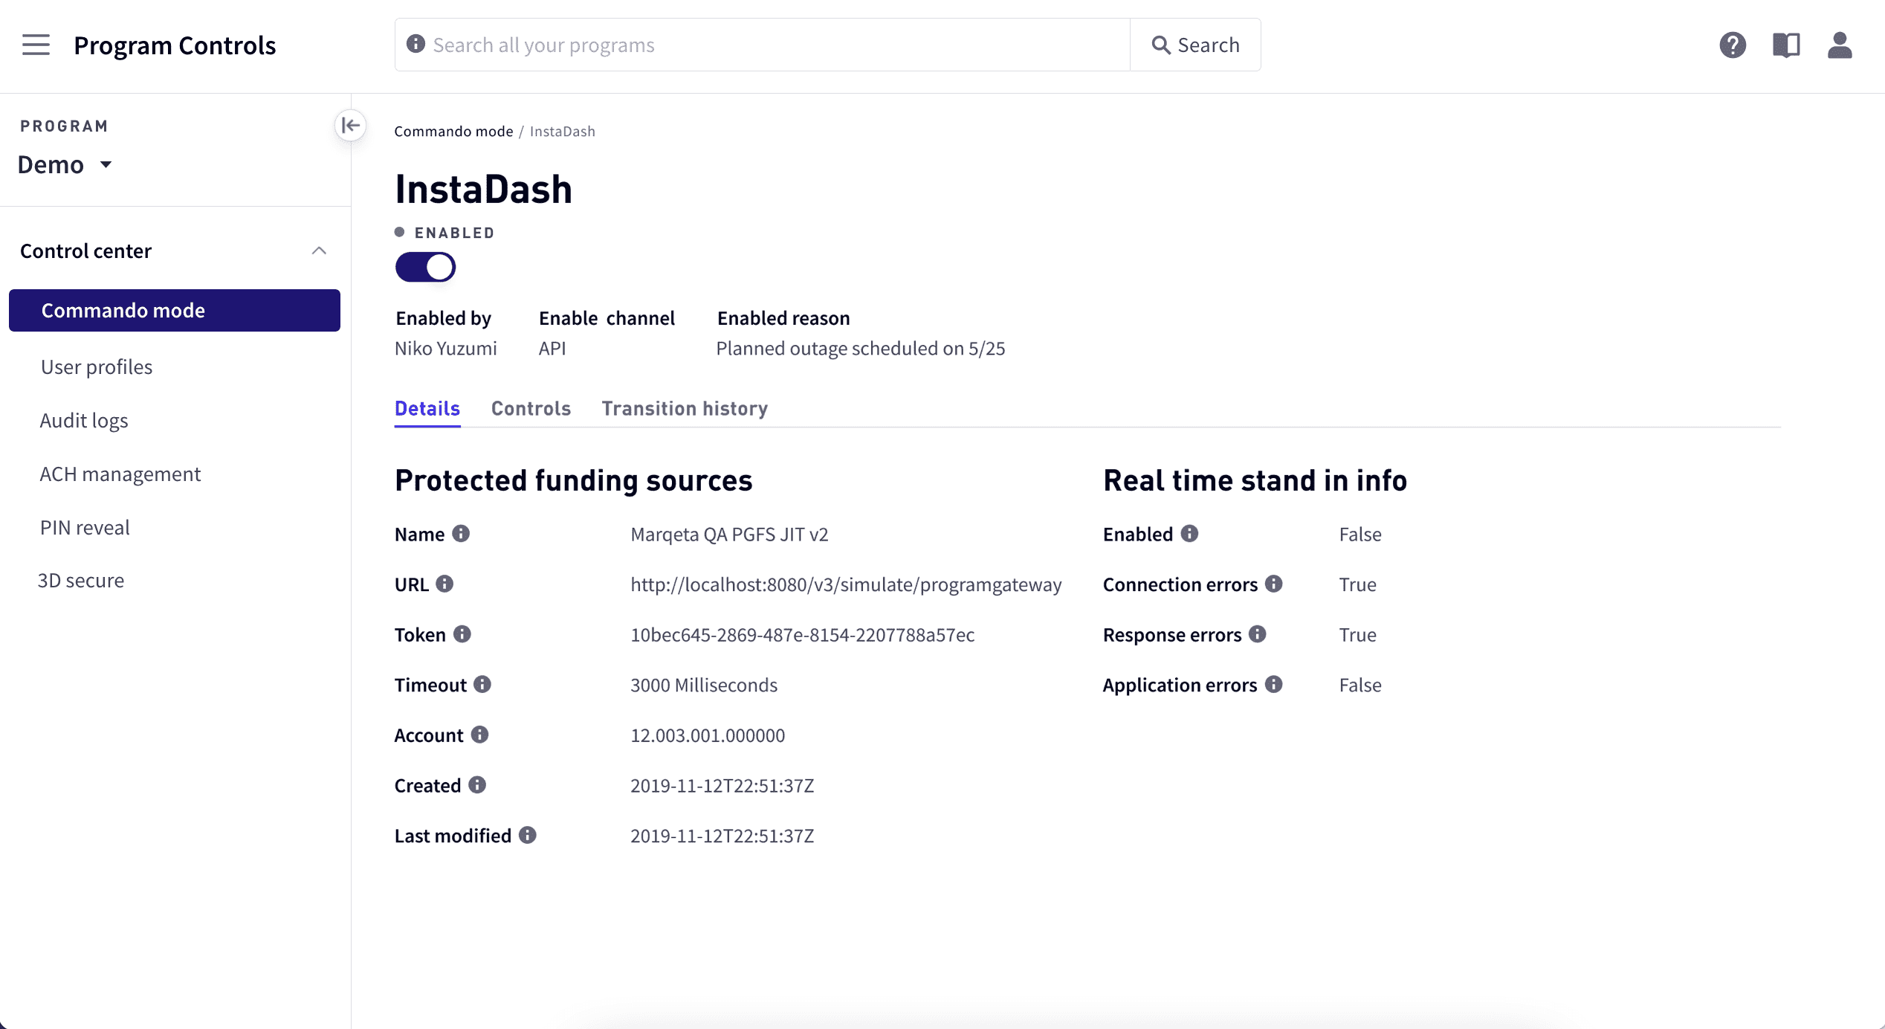The width and height of the screenshot is (1885, 1029).
Task: Click info icon next to Timeout
Action: coord(482,684)
